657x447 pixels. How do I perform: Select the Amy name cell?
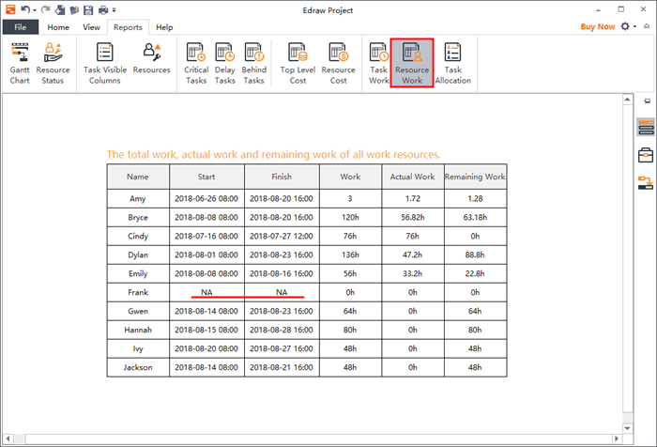138,198
